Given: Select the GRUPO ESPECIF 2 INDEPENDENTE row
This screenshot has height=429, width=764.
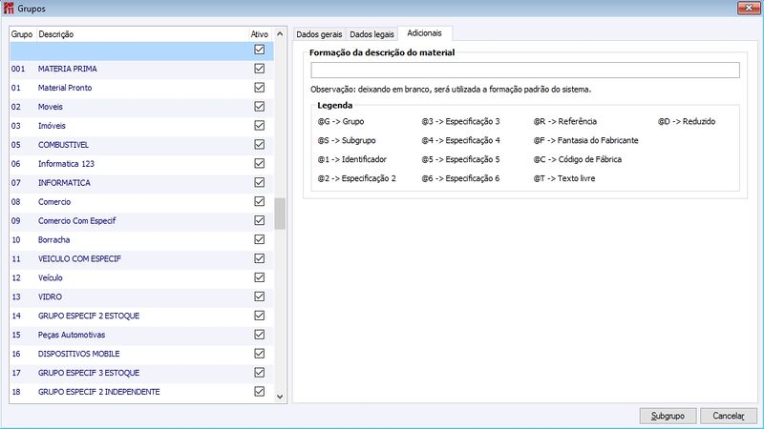Looking at the screenshot, I should click(x=141, y=392).
